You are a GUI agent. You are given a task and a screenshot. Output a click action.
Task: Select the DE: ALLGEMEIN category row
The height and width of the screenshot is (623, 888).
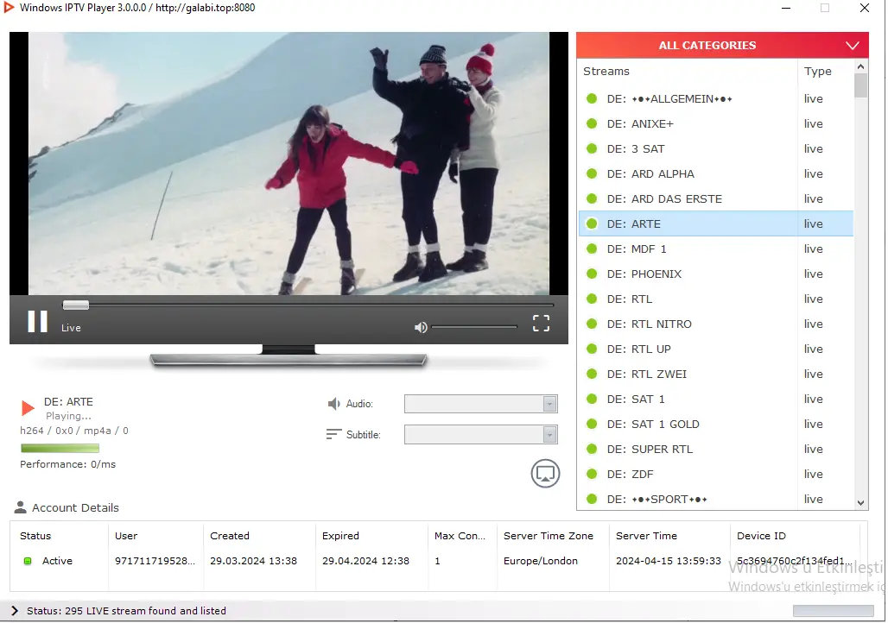pos(716,99)
